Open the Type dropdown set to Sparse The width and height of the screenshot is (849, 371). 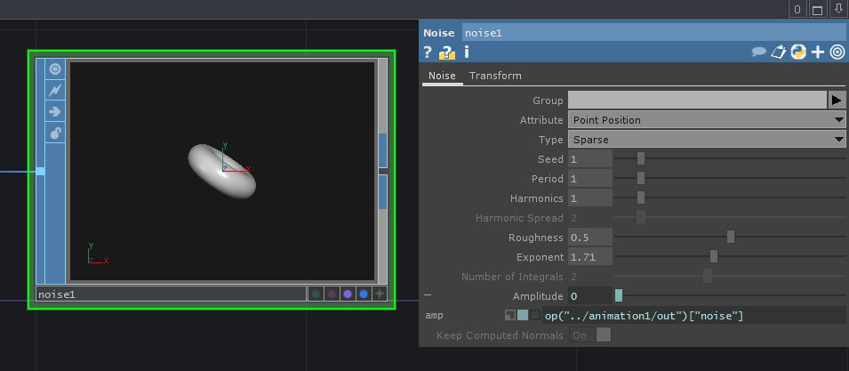pos(706,140)
